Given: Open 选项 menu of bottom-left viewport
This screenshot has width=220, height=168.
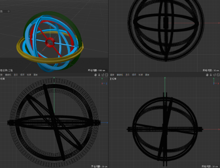Looking at the screenshot, I should pyautogui.click(x=22, y=75).
